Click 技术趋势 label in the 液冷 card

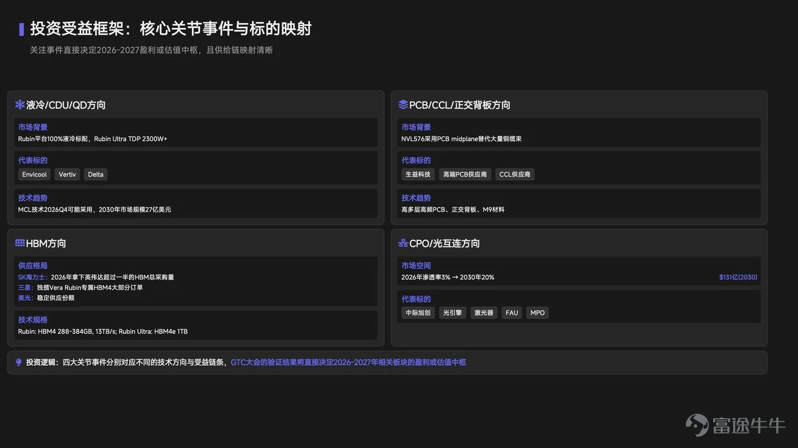pyautogui.click(x=32, y=198)
